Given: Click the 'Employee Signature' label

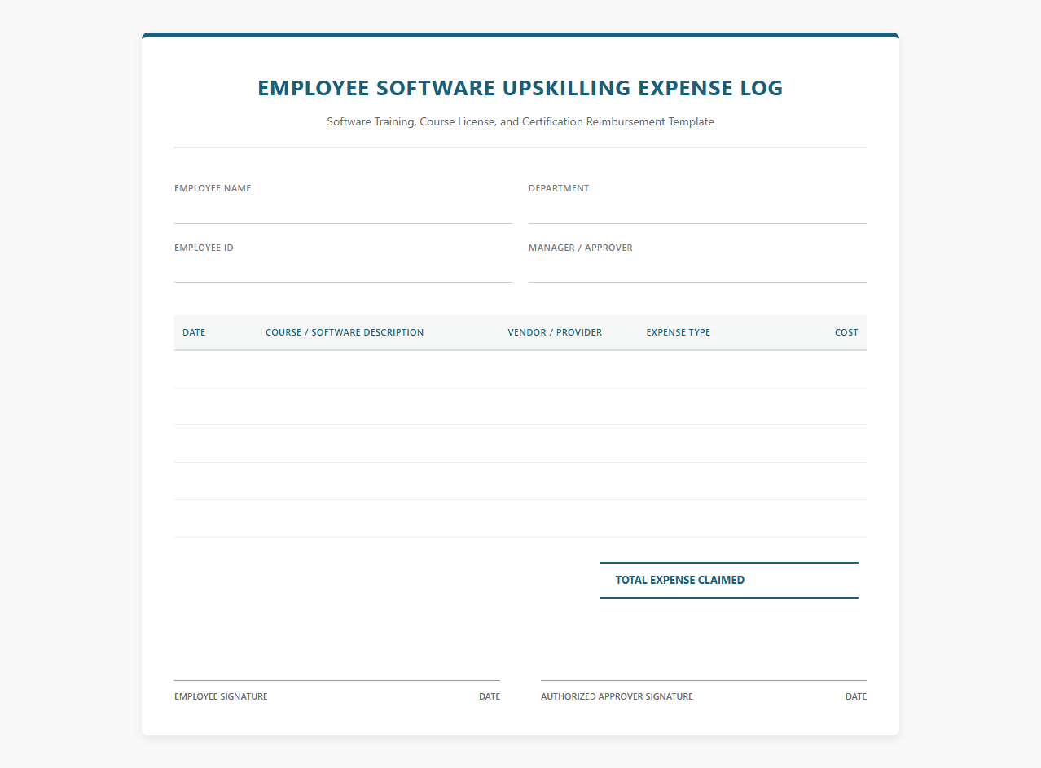Looking at the screenshot, I should pyautogui.click(x=221, y=696).
